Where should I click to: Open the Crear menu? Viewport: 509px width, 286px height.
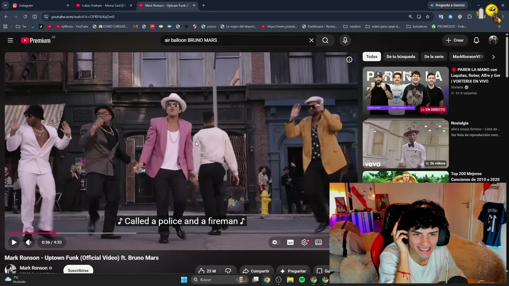[x=455, y=40]
